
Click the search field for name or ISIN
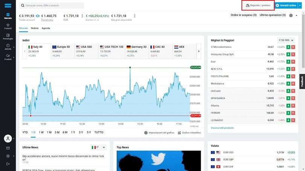pos(52,5)
